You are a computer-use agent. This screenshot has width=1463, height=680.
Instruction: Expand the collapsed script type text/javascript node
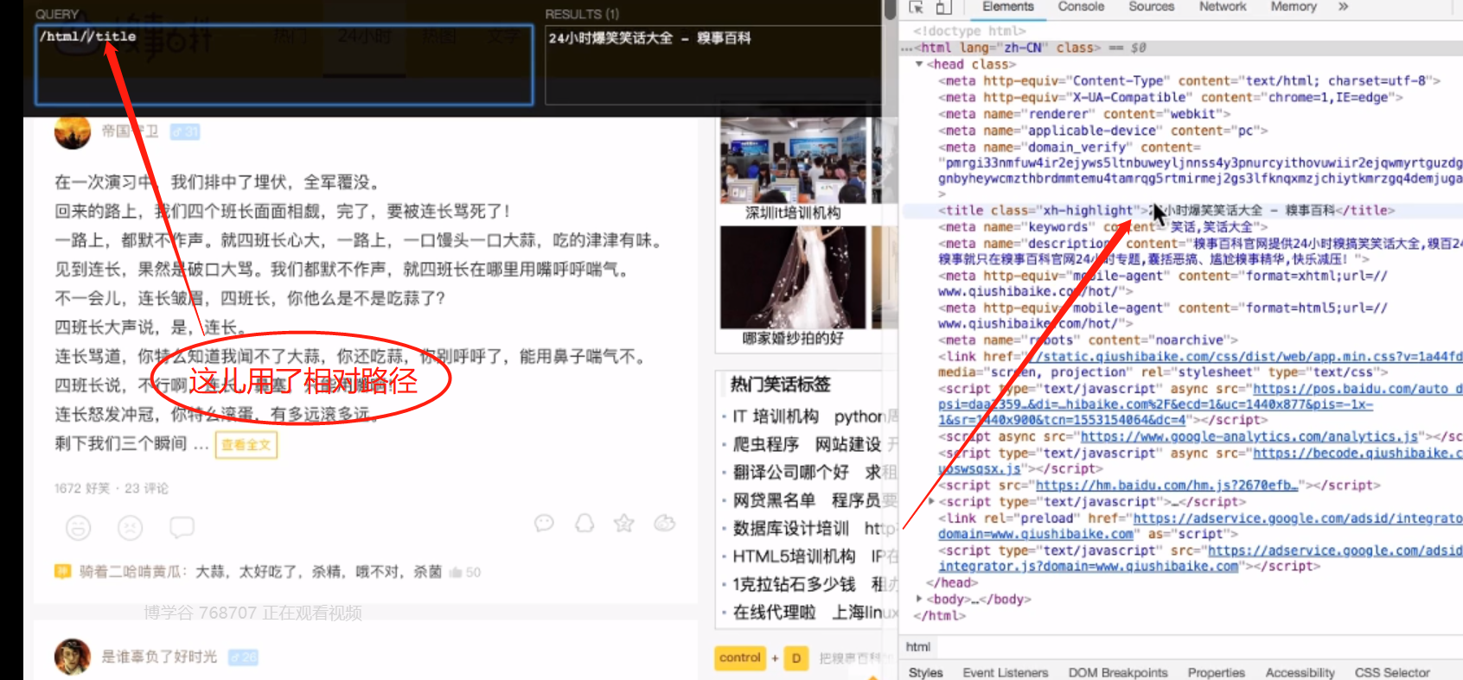point(931,501)
